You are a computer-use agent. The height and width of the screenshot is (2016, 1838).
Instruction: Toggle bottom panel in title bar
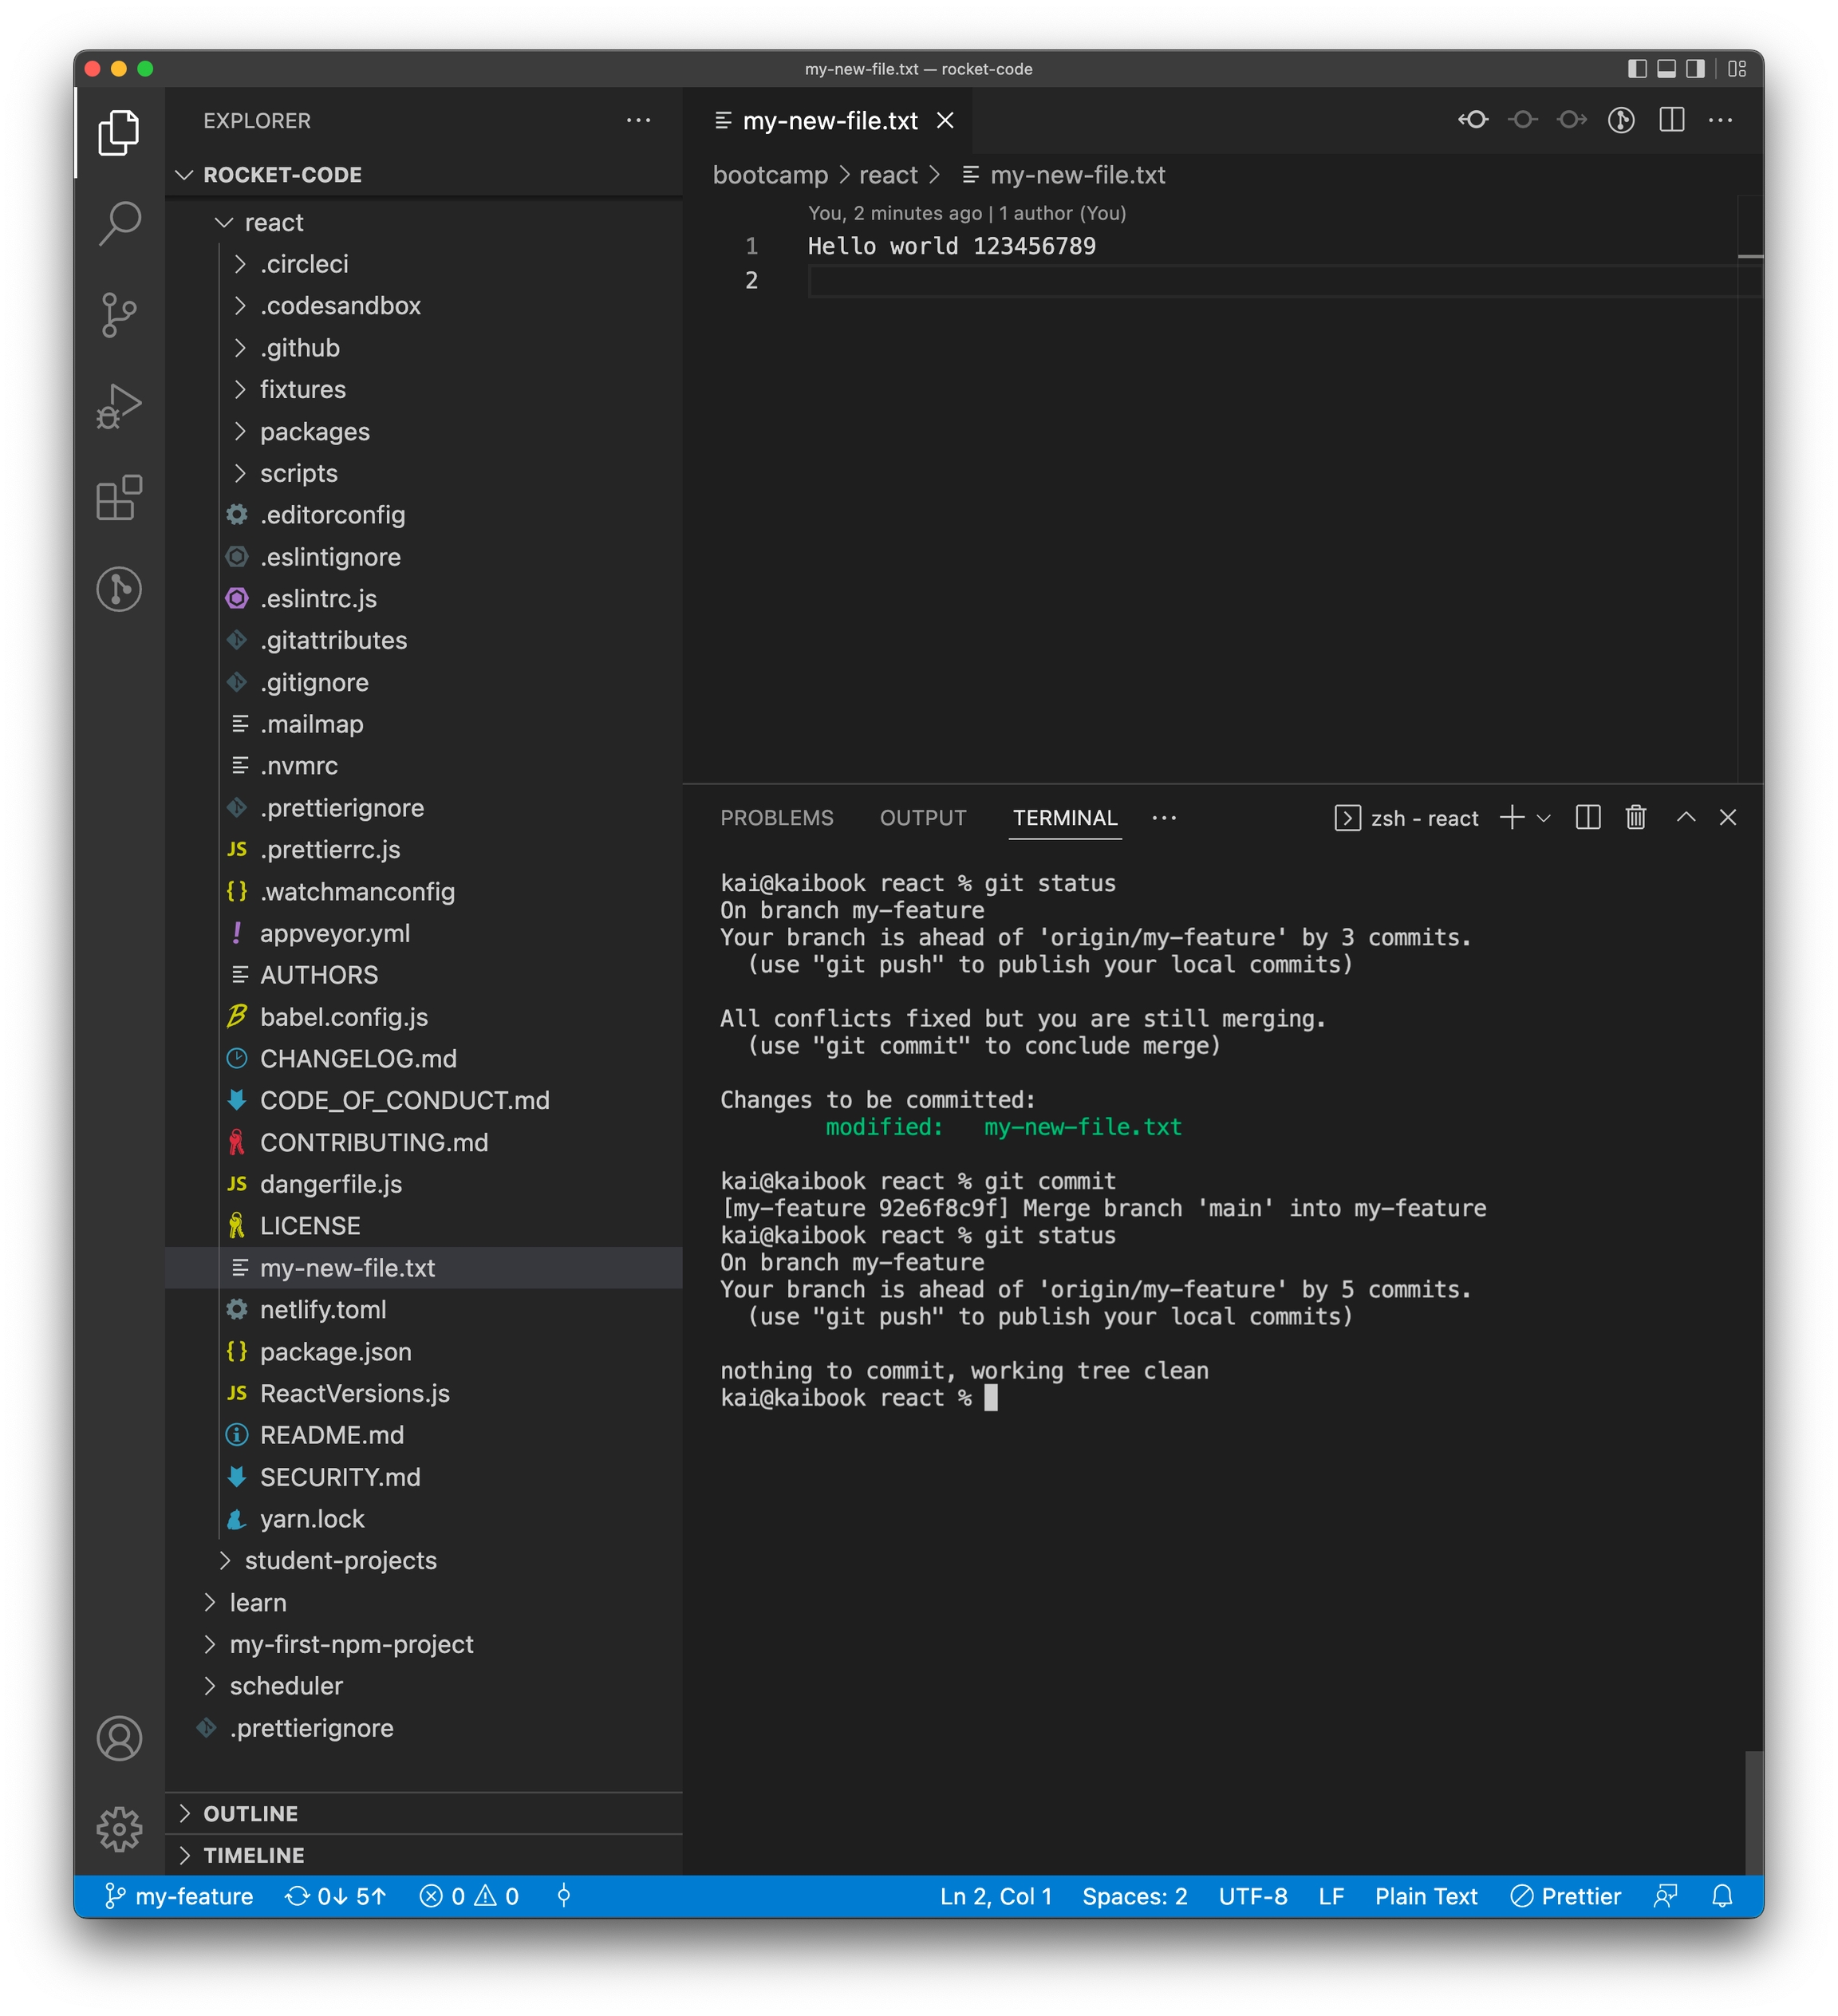click(1666, 68)
